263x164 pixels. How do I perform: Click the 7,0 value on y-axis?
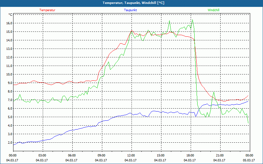pos(10,100)
